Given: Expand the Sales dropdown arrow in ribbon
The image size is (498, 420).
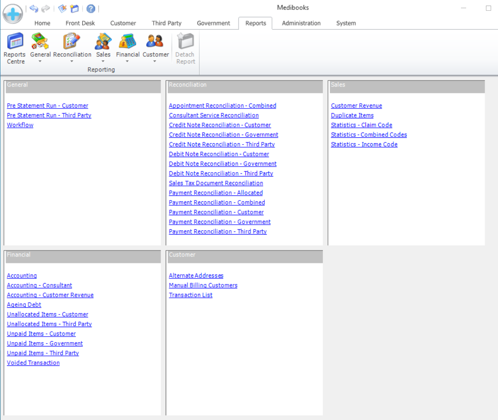Looking at the screenshot, I should click(103, 62).
